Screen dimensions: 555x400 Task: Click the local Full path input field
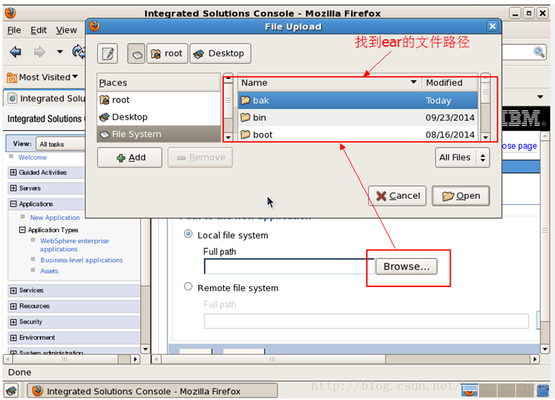click(289, 267)
